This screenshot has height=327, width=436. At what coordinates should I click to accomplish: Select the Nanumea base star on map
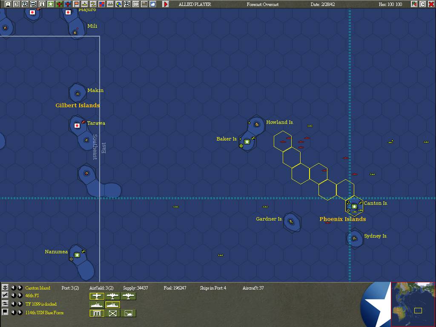click(77, 255)
